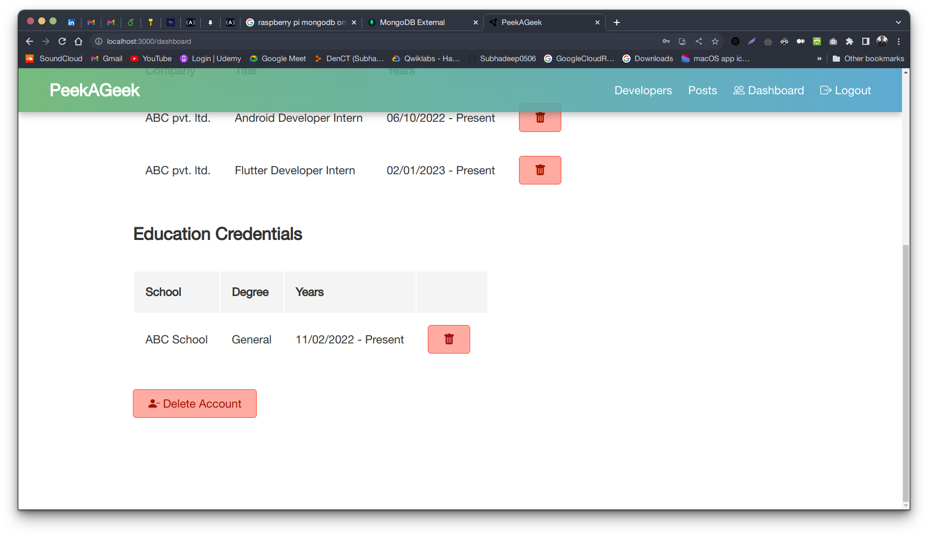Open the Posts nav link
The width and height of the screenshot is (928, 536).
pos(702,90)
